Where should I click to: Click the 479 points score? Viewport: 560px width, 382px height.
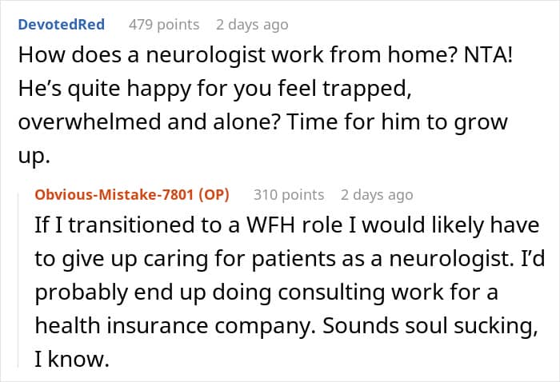click(164, 25)
